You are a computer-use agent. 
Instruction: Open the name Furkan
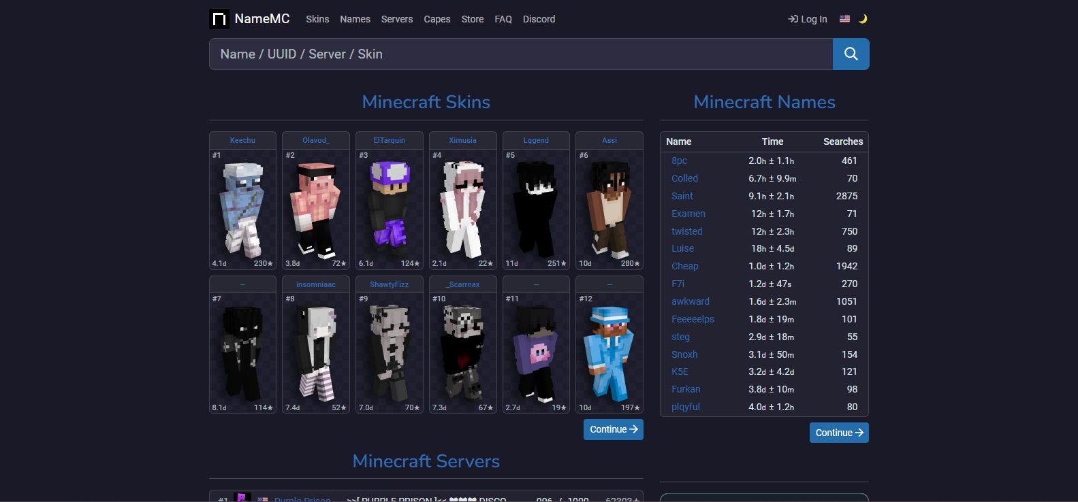click(x=686, y=389)
